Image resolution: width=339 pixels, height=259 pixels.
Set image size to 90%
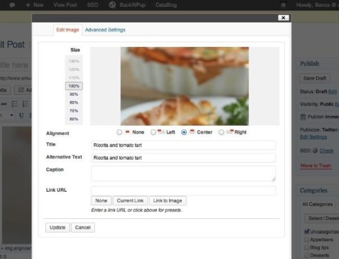click(74, 94)
